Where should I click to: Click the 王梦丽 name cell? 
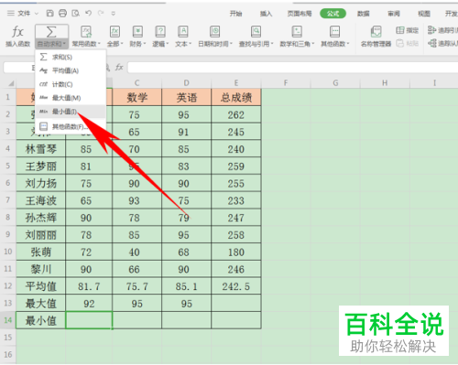(40, 166)
